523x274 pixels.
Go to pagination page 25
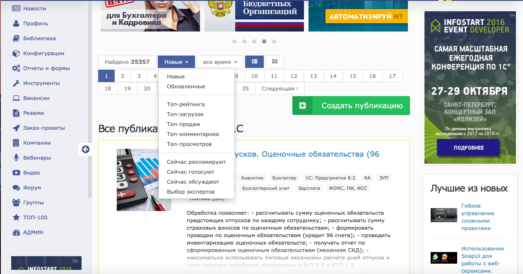[246, 88]
